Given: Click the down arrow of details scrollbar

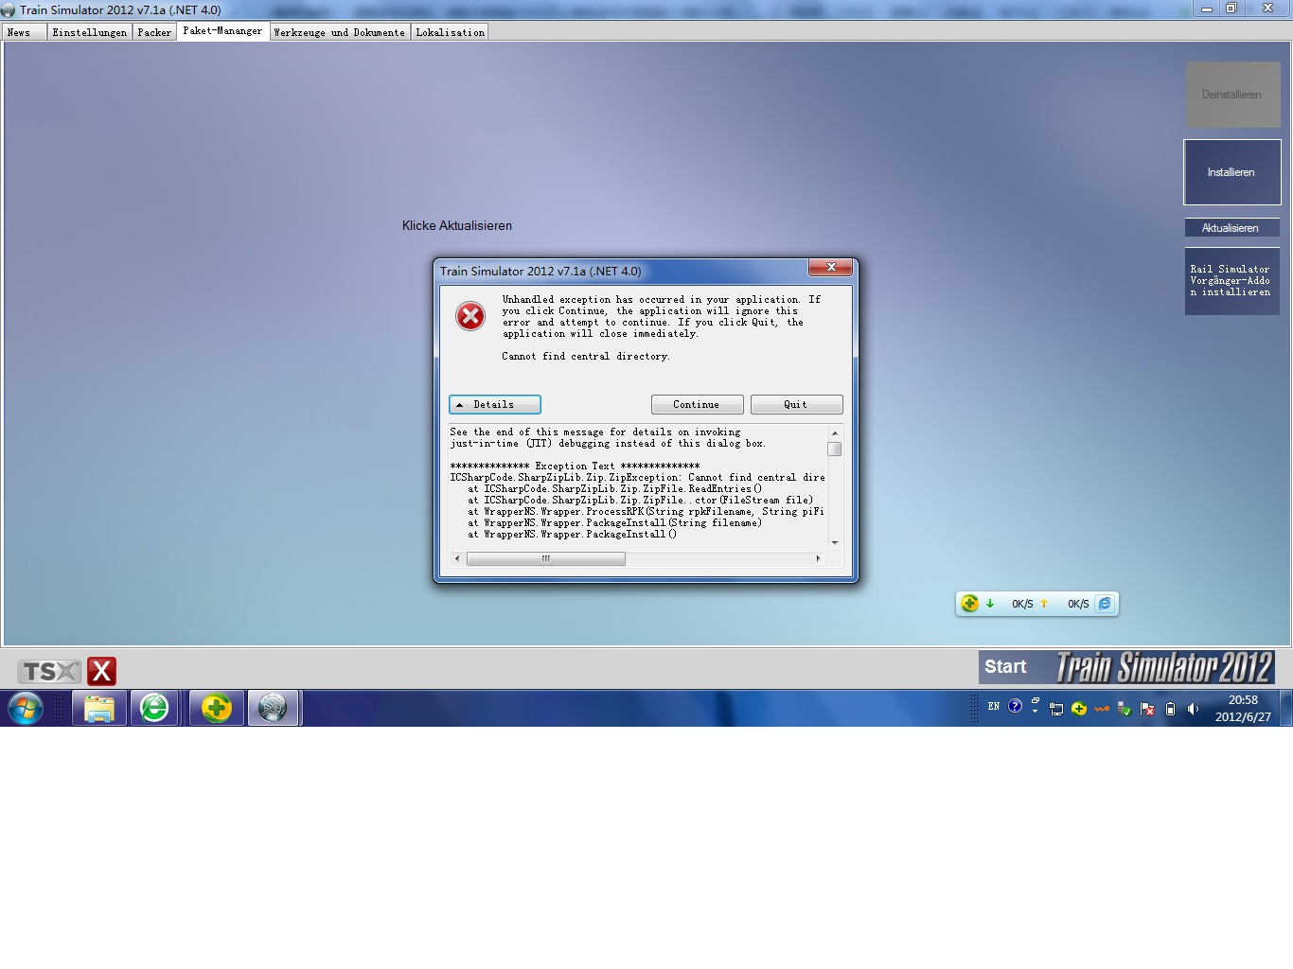Looking at the screenshot, I should click(x=834, y=542).
